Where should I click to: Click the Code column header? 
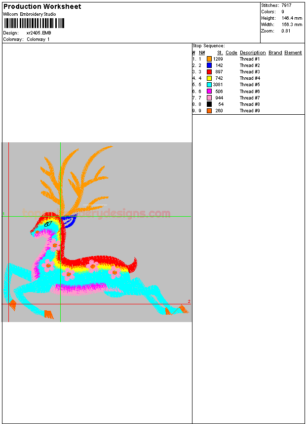coord(231,53)
